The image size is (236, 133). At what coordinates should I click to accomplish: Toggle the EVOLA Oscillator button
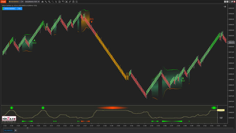click(9, 9)
